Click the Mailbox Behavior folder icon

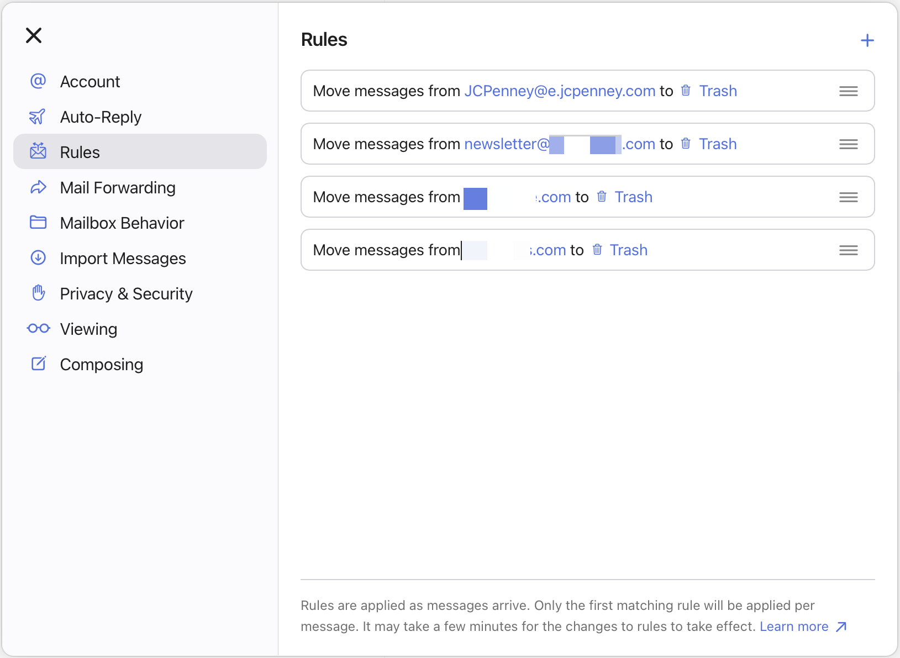38,223
